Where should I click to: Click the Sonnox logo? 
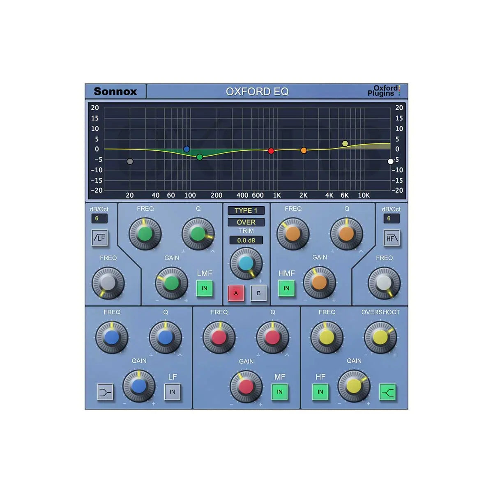[115, 91]
